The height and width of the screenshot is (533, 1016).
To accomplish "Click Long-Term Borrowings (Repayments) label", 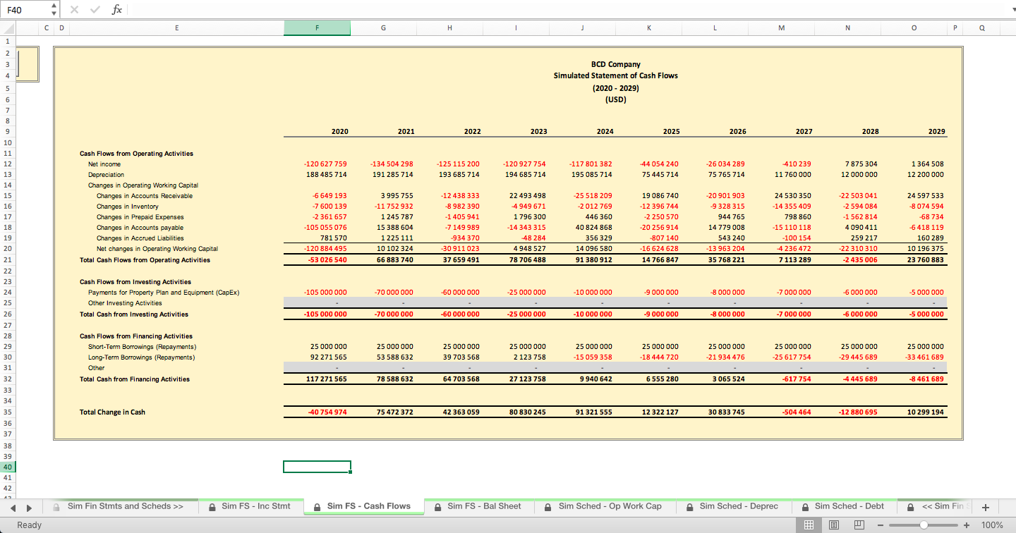I will tap(142, 357).
